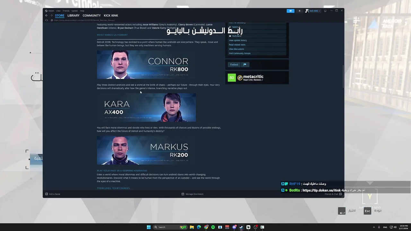Open Discord from the taskbar
The height and width of the screenshot is (231, 411).
click(234, 227)
